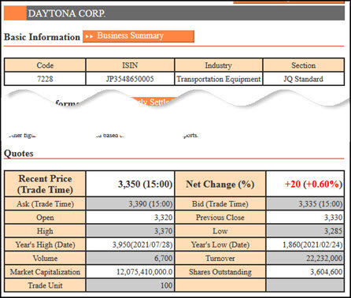
Task: Click JQ Standard section cell
Action: pos(304,79)
